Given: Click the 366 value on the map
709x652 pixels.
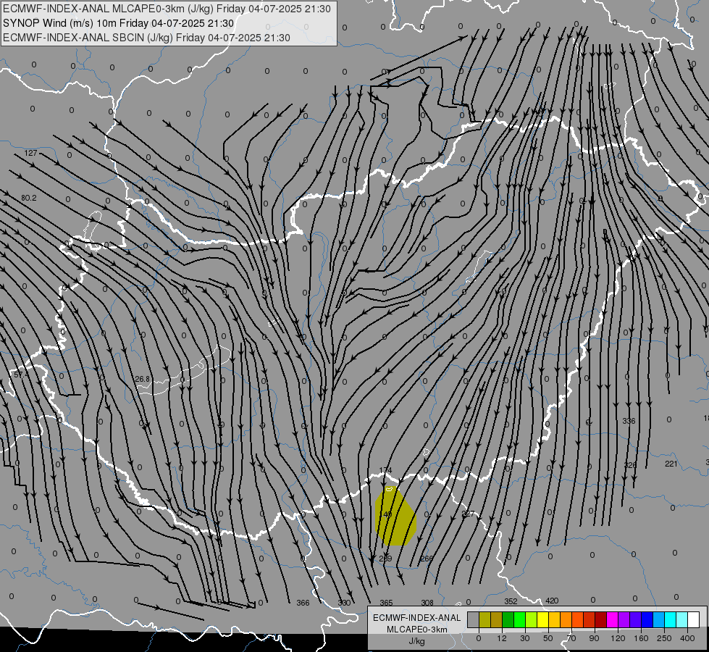Looking at the screenshot, I should pyautogui.click(x=303, y=603).
